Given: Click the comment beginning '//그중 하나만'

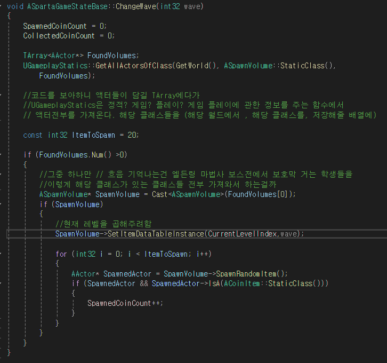Looking at the screenshot, I should coord(196,175).
